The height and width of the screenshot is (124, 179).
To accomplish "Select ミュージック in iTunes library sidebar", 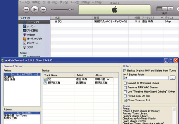I will pos(34,22).
